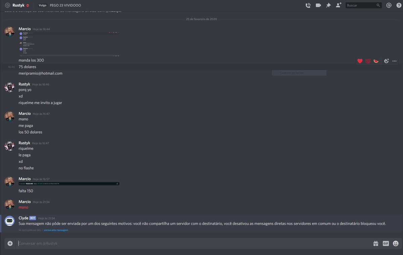The image size is (403, 255).
Task: Start a video call
Action: click(318, 5)
